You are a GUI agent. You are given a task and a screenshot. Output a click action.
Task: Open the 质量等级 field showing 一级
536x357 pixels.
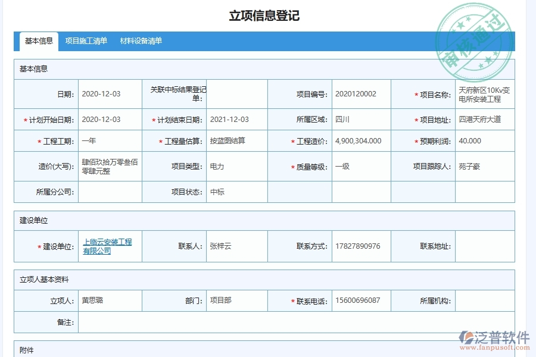pos(357,167)
